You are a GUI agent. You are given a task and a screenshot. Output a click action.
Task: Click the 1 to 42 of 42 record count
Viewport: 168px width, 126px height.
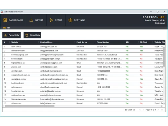pos(129,110)
